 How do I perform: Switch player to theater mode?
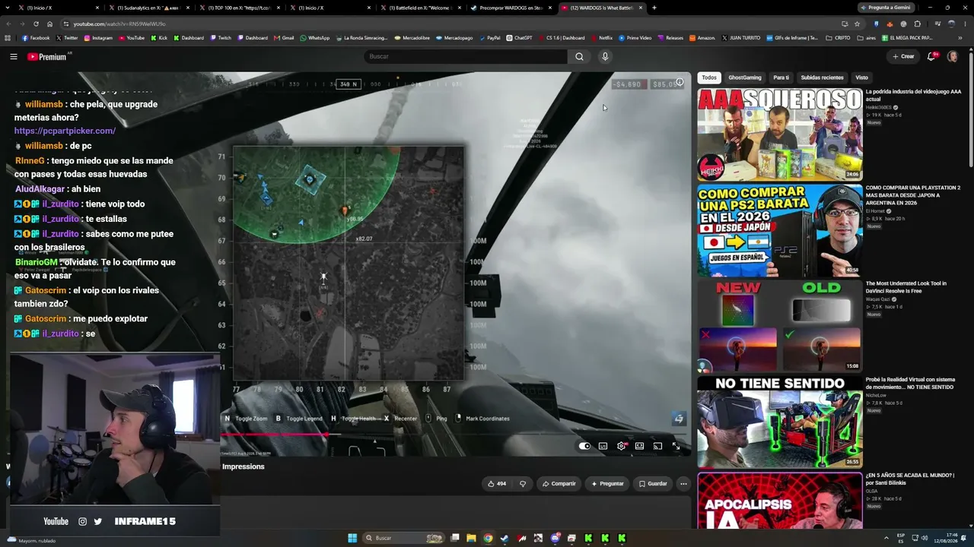pos(639,446)
